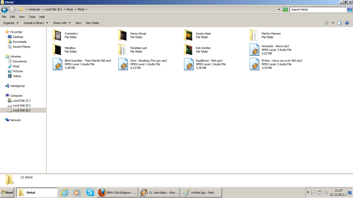Switch to BMW Club Bulgaria Firefox window
This screenshot has width=353, height=198.
pos(118,193)
